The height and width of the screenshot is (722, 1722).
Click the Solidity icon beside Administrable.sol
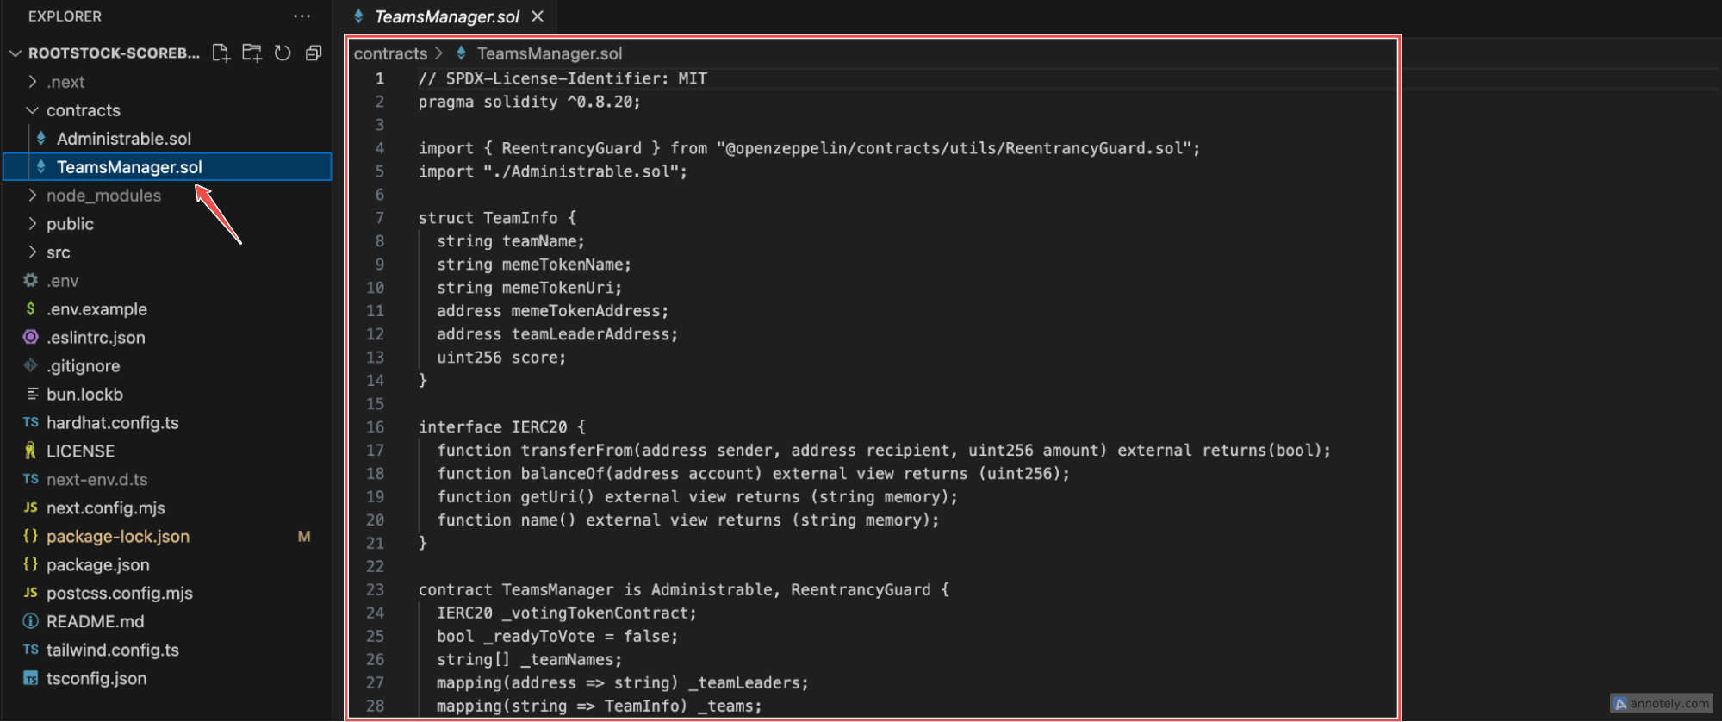(41, 138)
